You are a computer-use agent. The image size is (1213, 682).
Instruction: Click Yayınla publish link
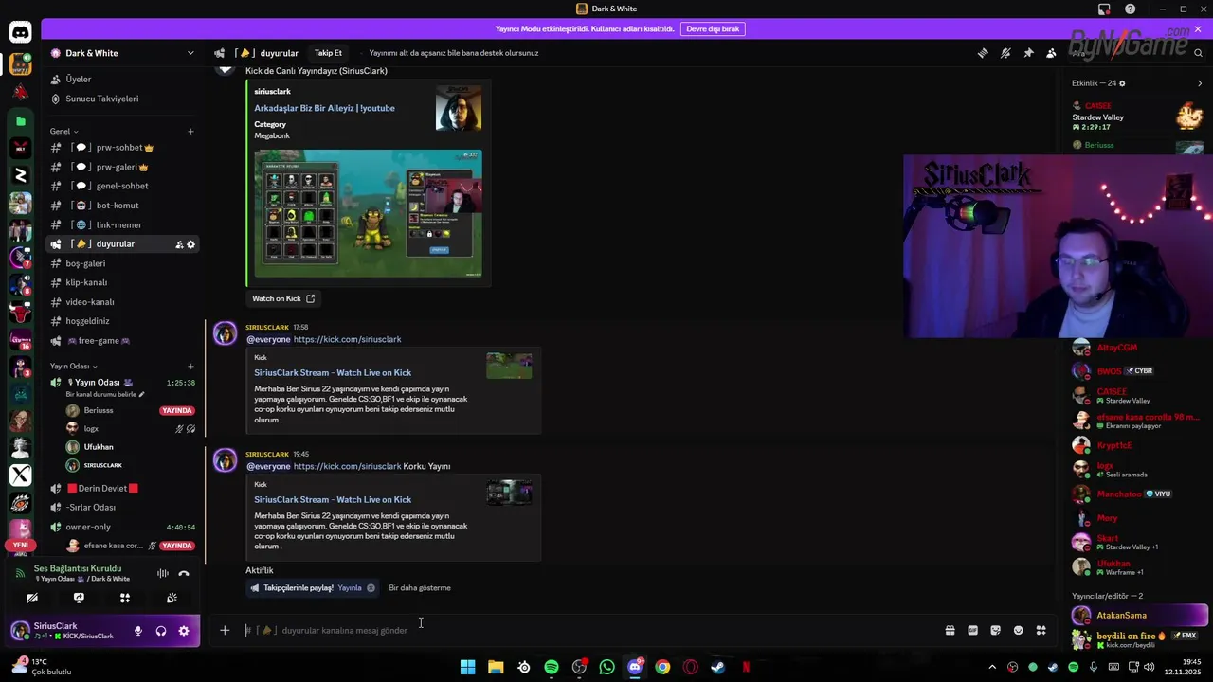pos(350,588)
